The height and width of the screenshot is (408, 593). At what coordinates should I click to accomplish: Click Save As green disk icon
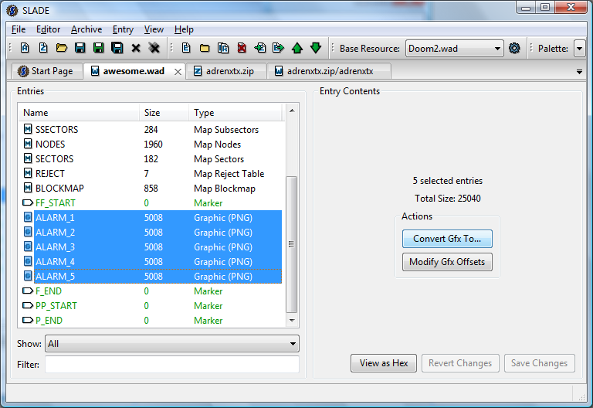[98, 48]
